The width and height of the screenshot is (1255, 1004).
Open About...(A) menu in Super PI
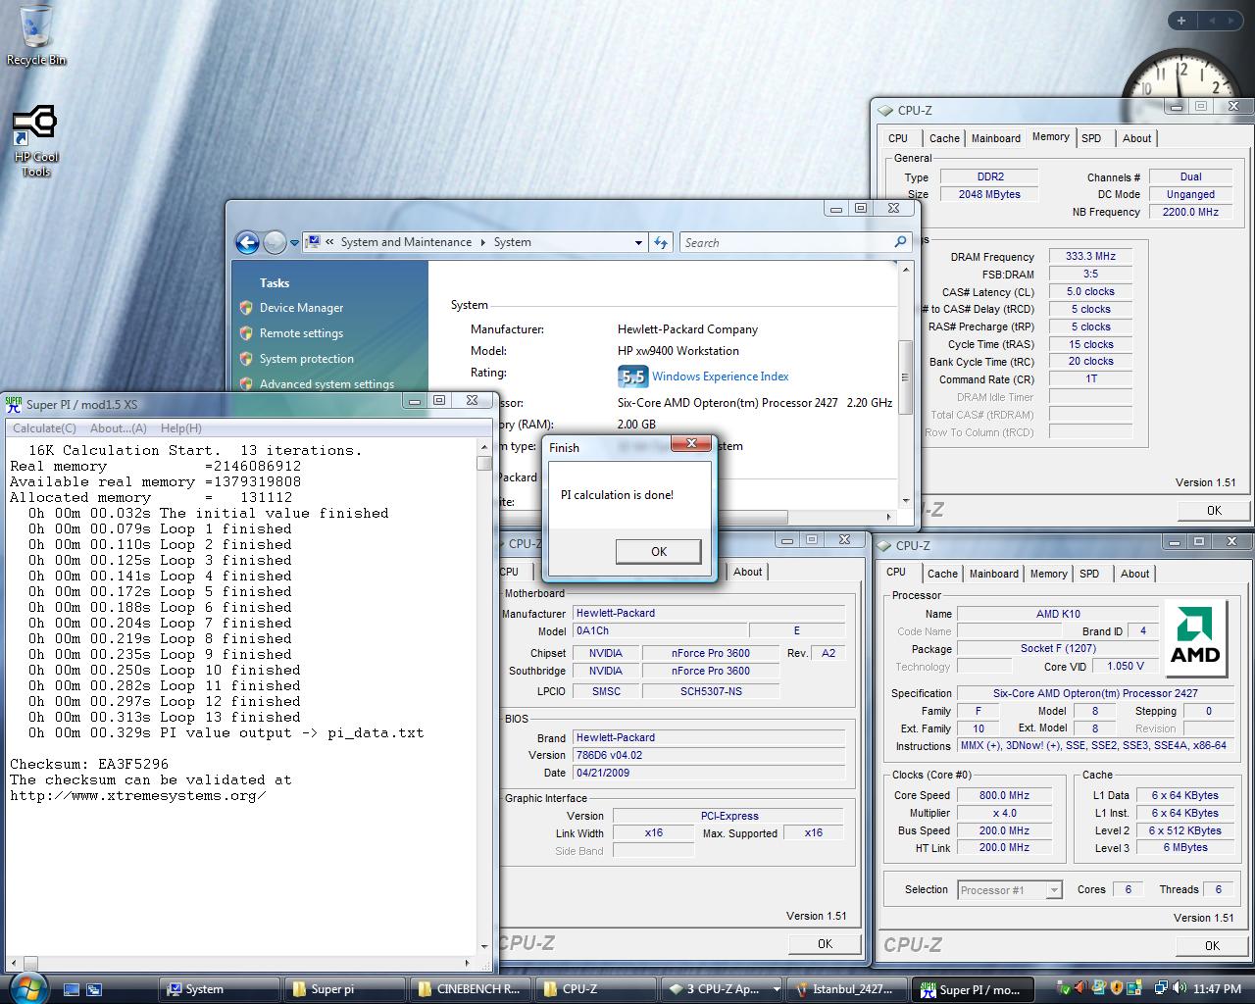[x=119, y=428]
